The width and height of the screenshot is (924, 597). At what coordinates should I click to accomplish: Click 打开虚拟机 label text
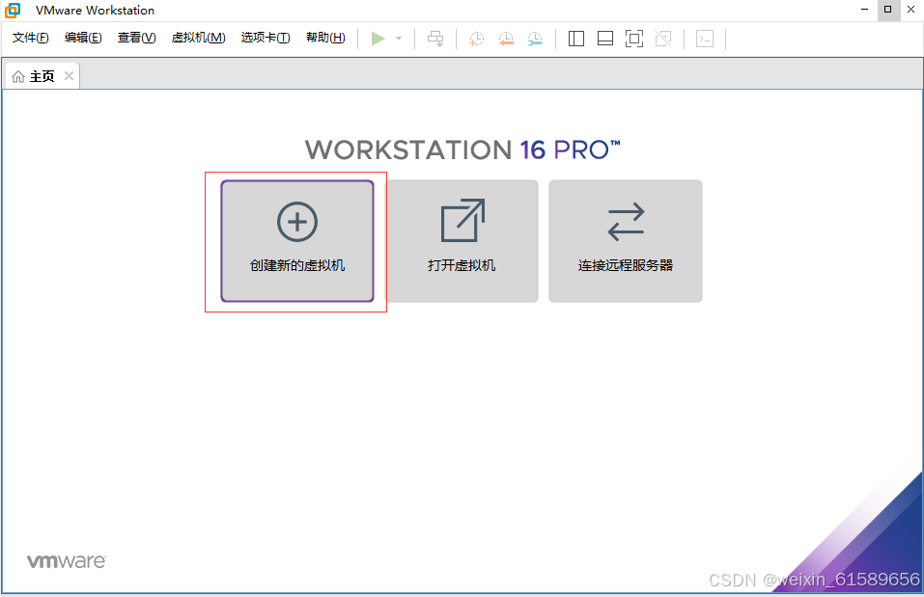pos(462,265)
